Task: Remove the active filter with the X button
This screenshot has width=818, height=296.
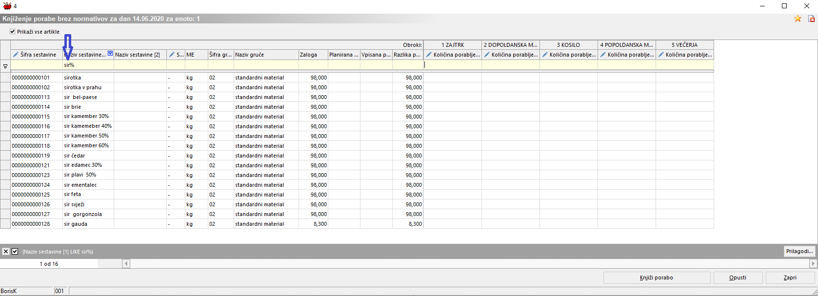Action: point(5,252)
